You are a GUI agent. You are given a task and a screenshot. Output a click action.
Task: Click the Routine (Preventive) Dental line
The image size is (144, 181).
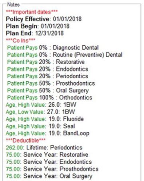(65, 55)
